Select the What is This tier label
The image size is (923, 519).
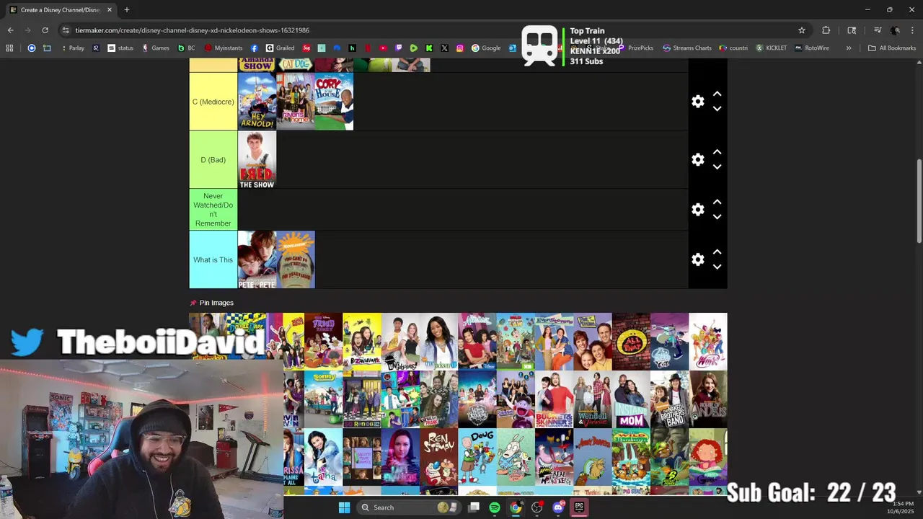(x=213, y=259)
